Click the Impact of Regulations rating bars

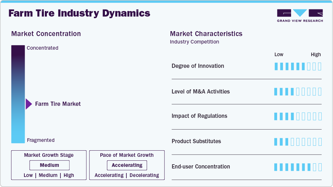[298, 116]
